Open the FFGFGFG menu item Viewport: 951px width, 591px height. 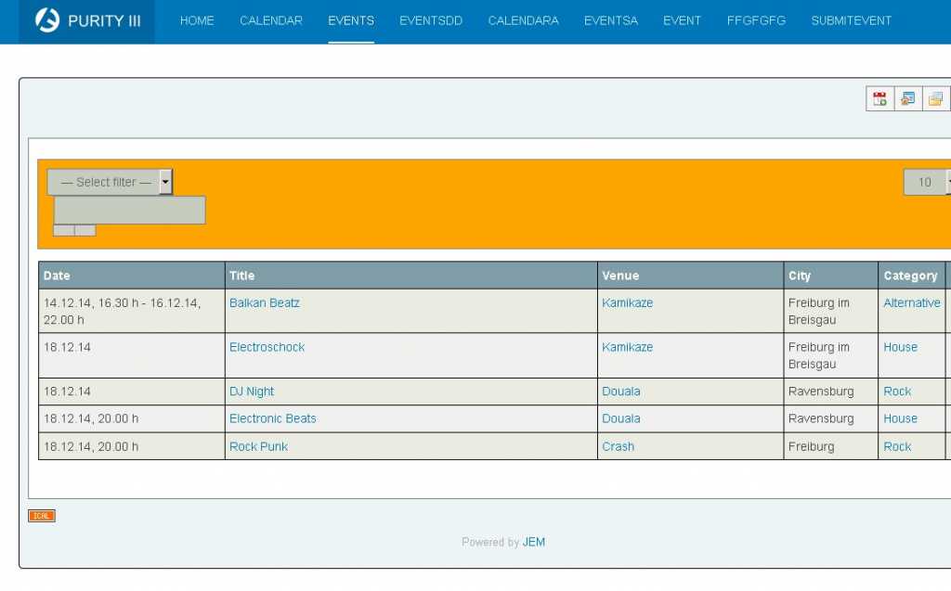point(756,21)
